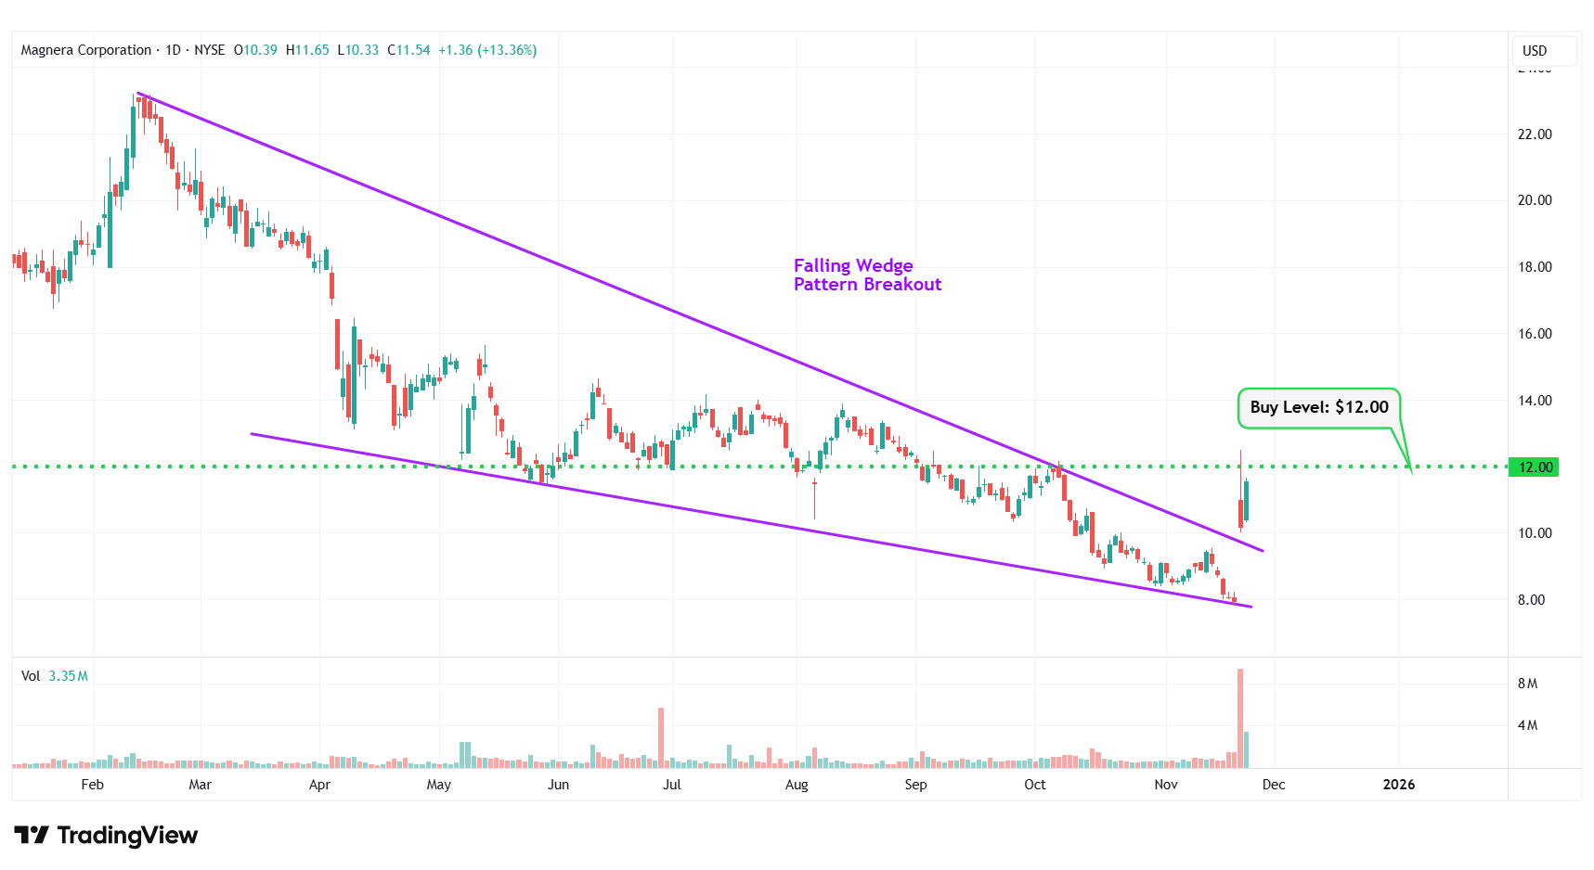Click the TradingView logo icon

click(x=31, y=836)
